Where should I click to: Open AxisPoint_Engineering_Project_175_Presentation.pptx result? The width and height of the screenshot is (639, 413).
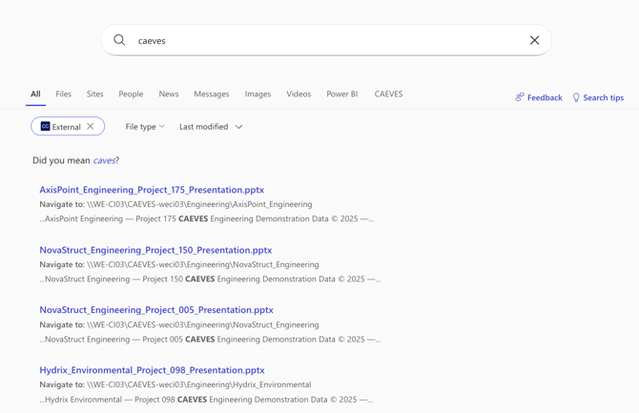click(x=152, y=190)
